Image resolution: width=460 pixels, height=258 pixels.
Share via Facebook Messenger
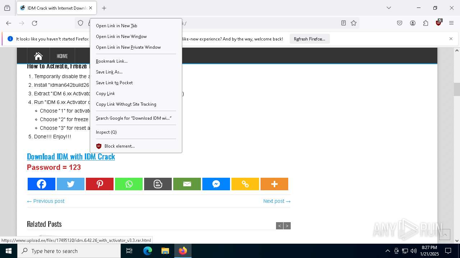pyautogui.click(x=216, y=184)
